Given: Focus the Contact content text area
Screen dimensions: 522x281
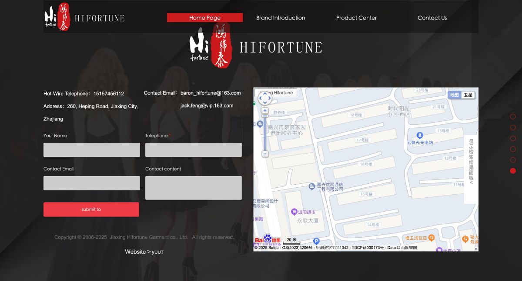Looking at the screenshot, I should [x=194, y=188].
